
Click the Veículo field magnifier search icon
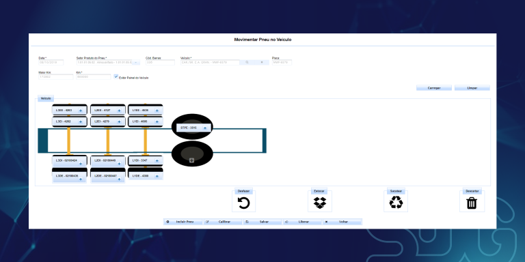point(247,62)
